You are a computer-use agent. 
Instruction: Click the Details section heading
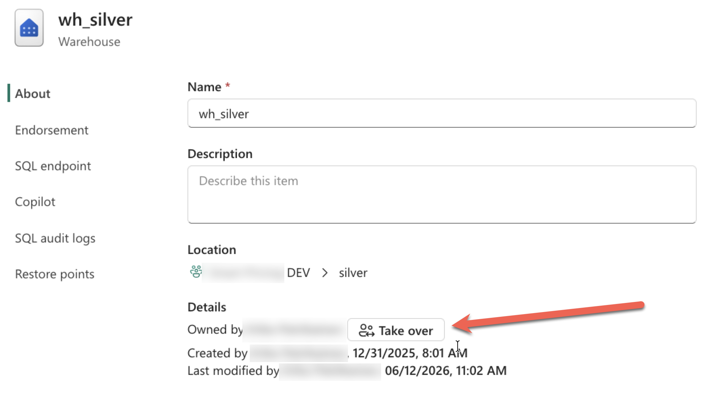click(x=207, y=307)
